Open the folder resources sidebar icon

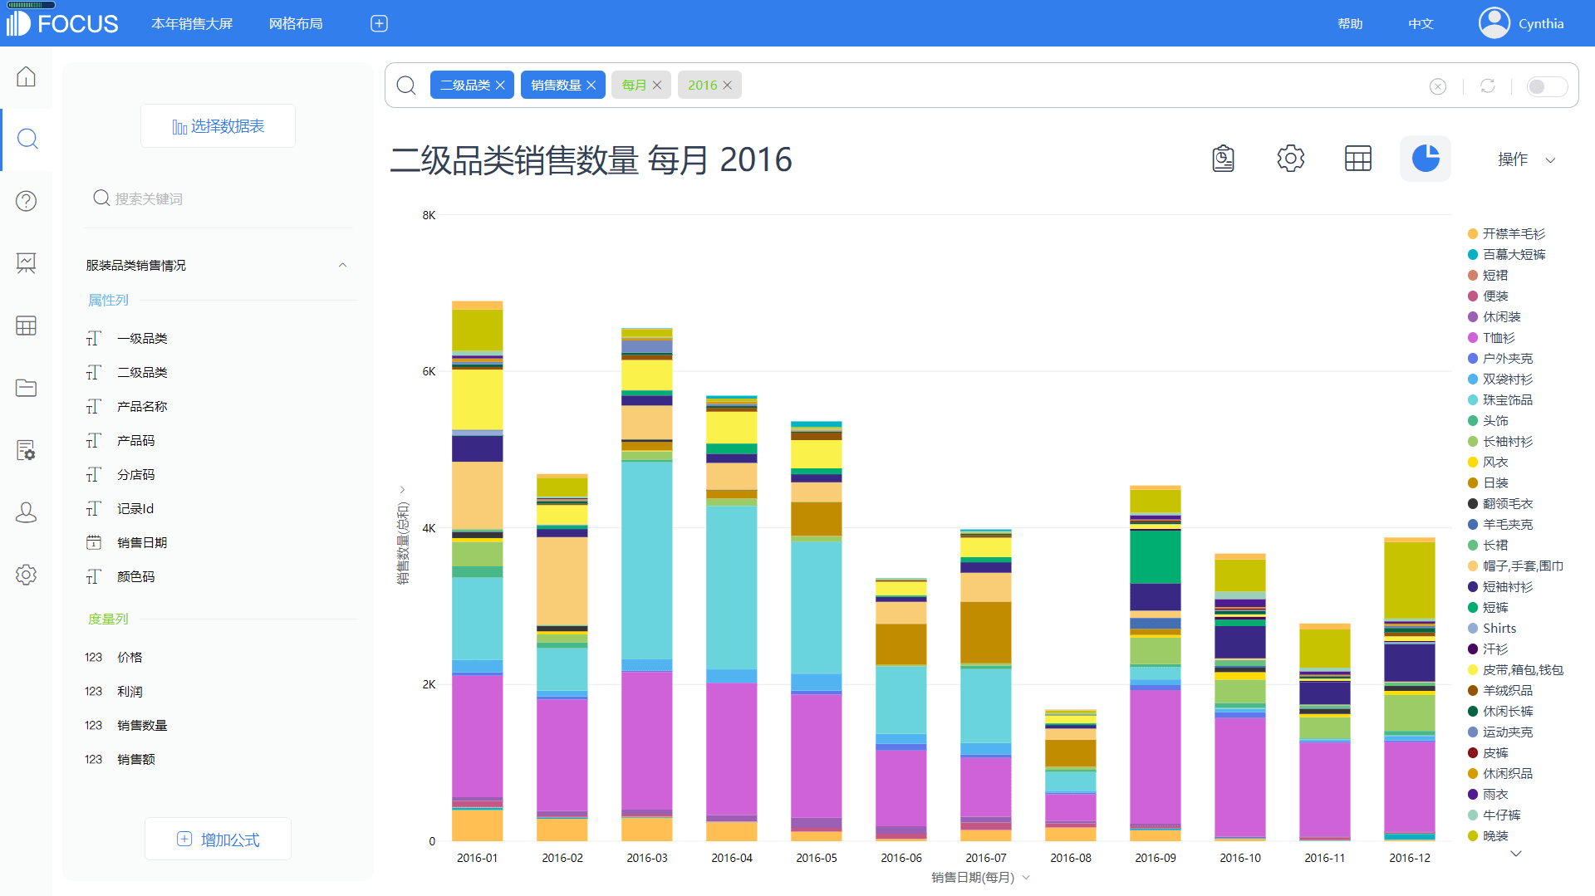(x=26, y=388)
